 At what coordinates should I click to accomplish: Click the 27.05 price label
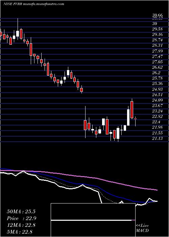pos(158,62)
